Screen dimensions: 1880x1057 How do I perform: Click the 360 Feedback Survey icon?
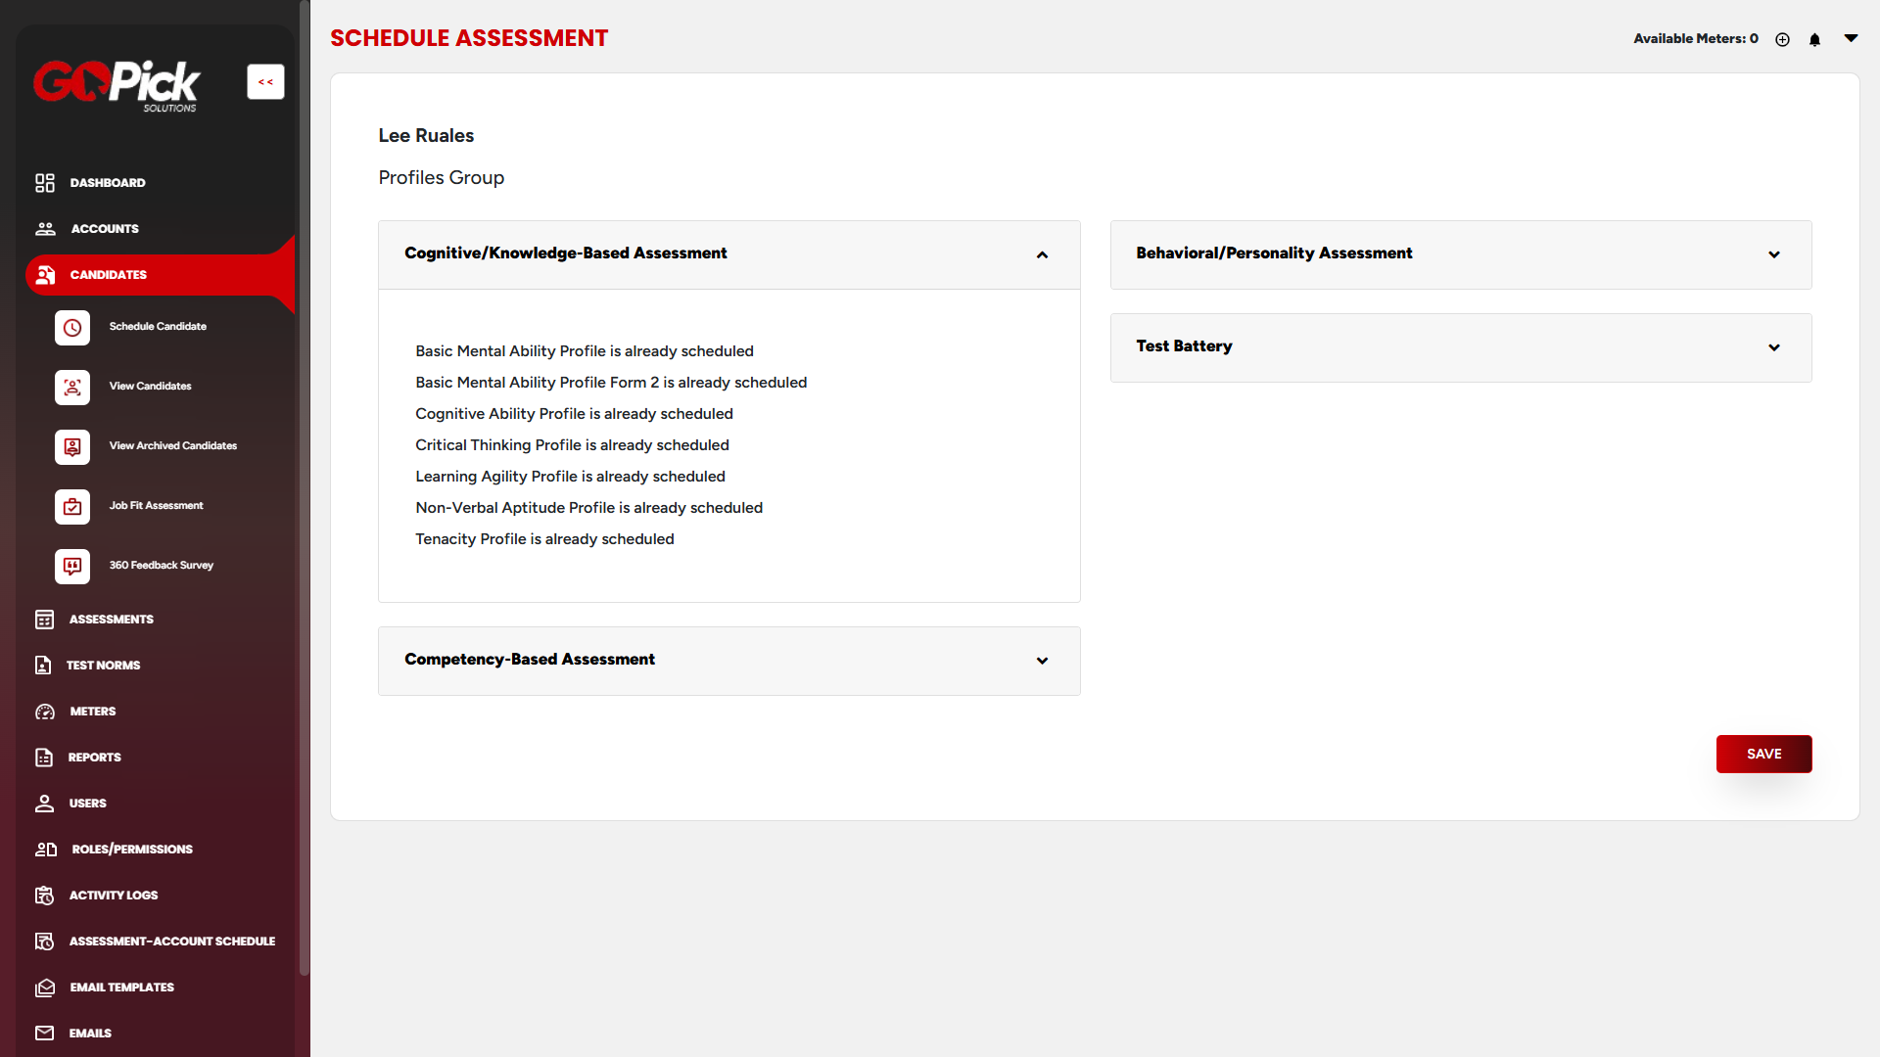72,567
